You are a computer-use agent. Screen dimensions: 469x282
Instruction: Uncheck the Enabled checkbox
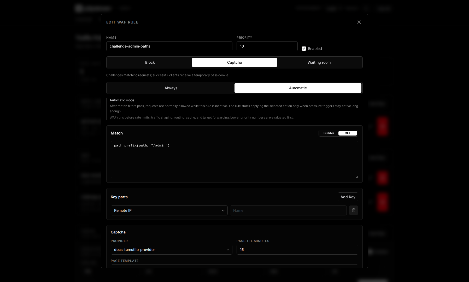pos(304,49)
